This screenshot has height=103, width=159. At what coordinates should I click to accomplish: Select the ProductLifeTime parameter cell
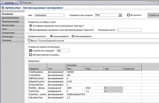(x=38, y=85)
